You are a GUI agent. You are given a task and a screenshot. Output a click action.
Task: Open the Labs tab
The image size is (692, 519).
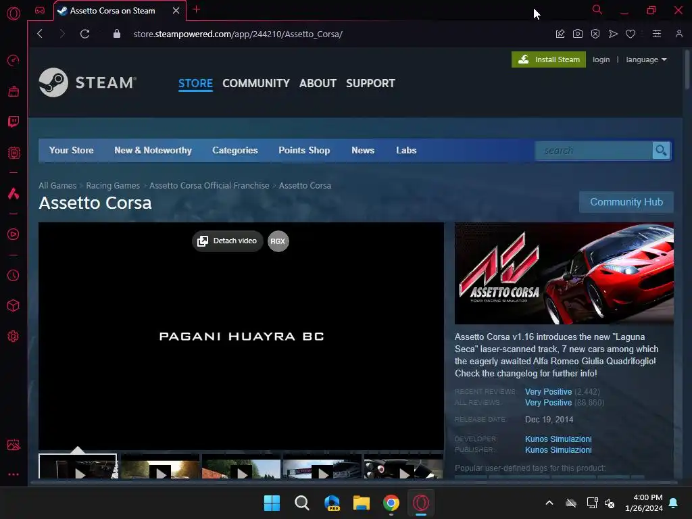pos(406,150)
